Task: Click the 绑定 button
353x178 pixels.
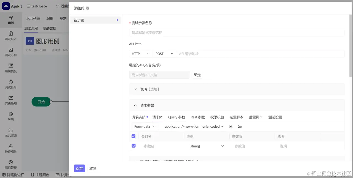Action: pos(197,75)
